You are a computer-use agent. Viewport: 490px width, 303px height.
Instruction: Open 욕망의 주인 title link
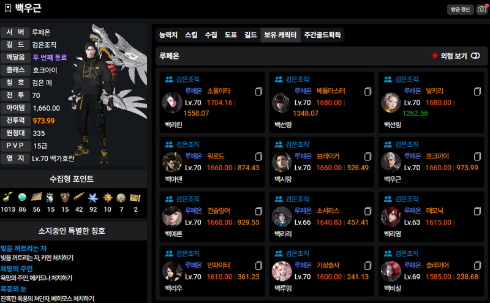click(x=17, y=269)
